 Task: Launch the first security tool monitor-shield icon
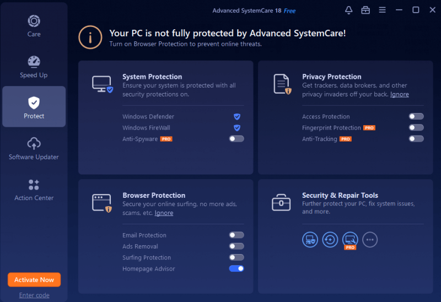point(310,240)
